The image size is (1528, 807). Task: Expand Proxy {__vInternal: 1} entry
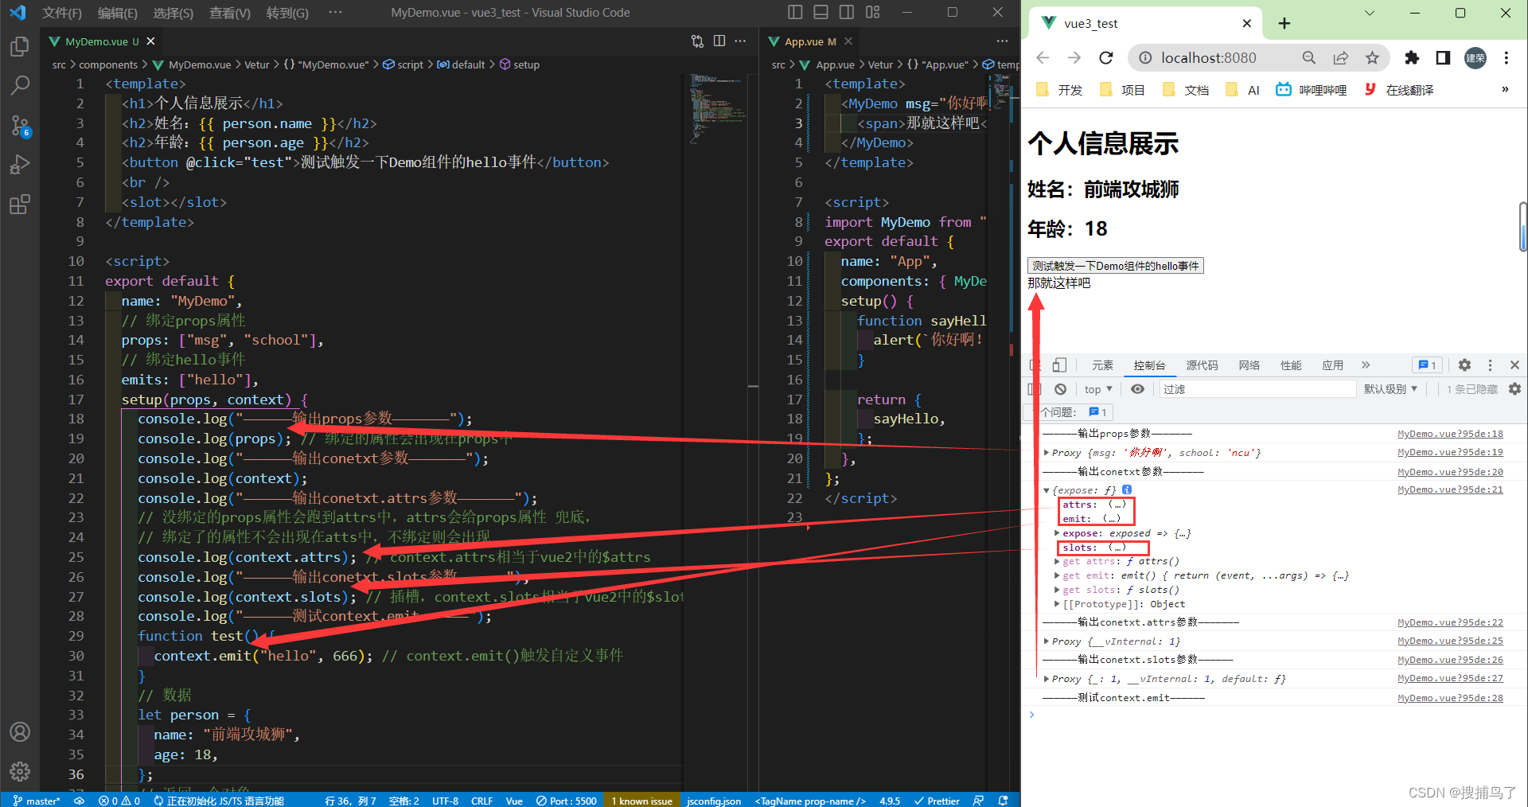pos(1047,641)
